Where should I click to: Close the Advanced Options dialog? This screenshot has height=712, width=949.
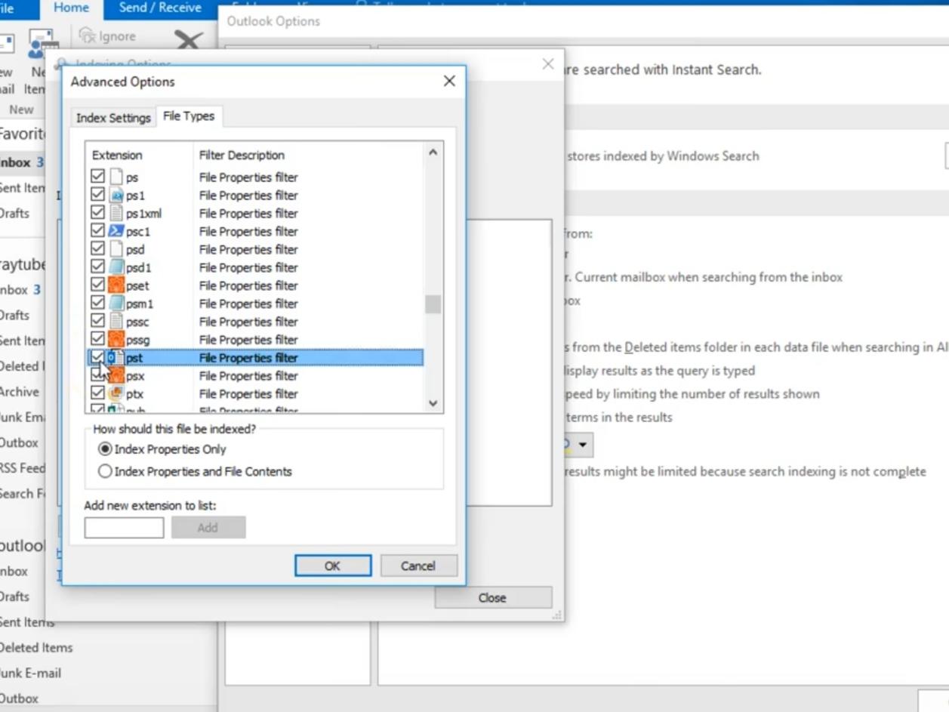(449, 81)
